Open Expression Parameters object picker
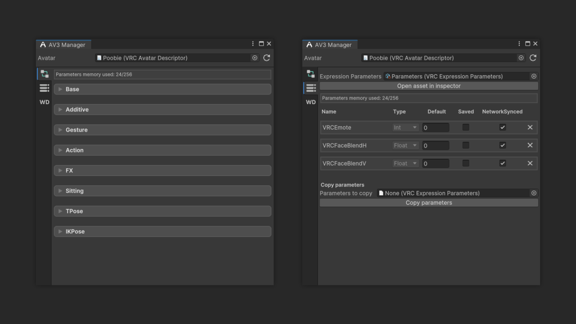The height and width of the screenshot is (324, 576). click(534, 76)
